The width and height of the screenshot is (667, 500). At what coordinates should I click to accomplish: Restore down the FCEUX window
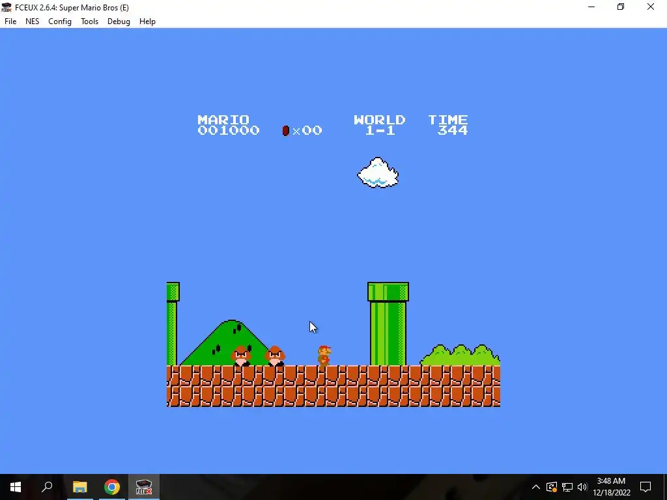point(621,7)
